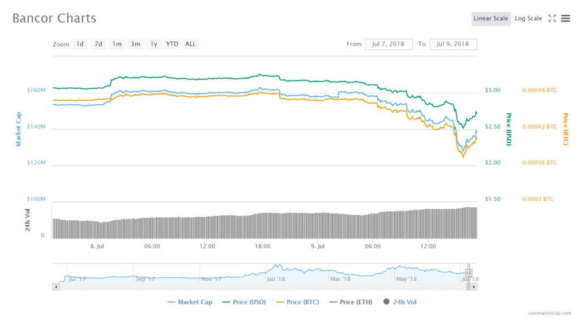Click the coinmarketcap.com credit link

click(549, 313)
